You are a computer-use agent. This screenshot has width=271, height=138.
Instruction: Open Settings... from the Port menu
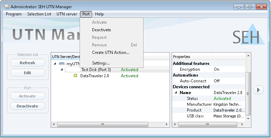click(x=101, y=63)
